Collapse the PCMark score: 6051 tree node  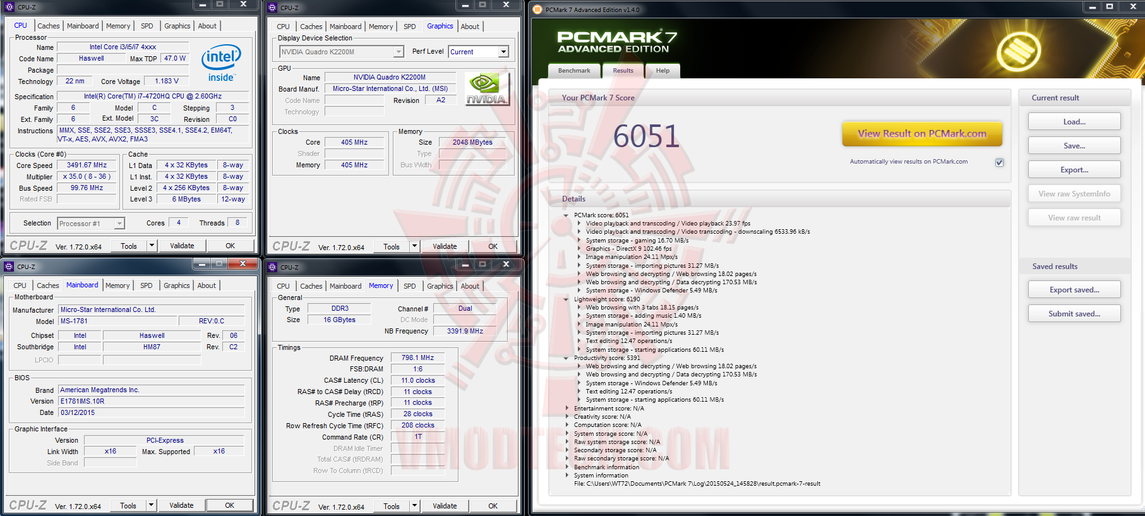pyautogui.click(x=566, y=215)
